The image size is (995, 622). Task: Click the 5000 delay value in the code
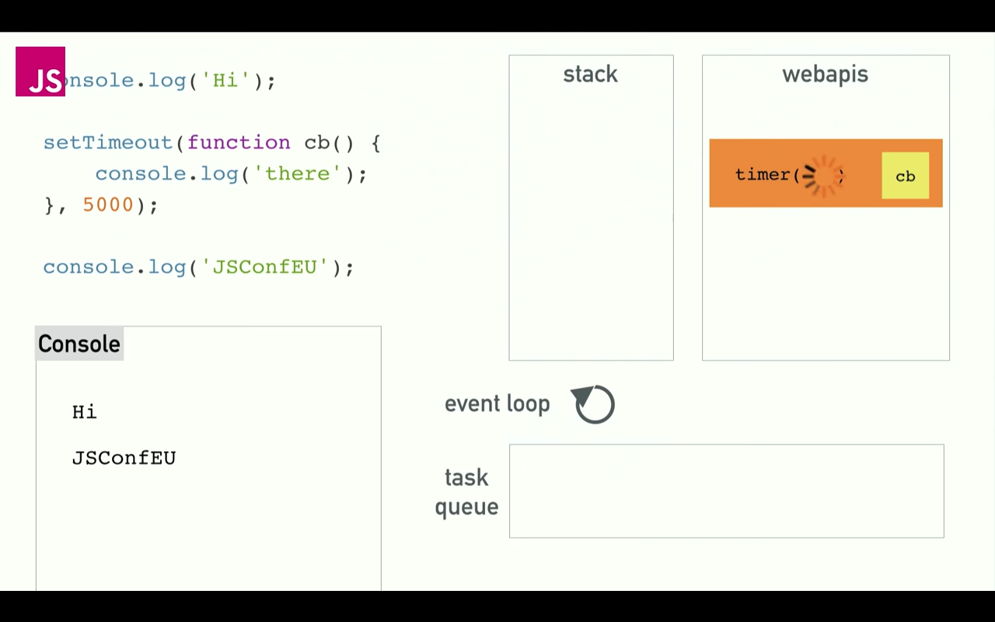(106, 204)
